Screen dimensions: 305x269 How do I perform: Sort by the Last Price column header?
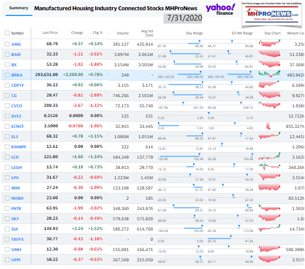(x=50, y=33)
